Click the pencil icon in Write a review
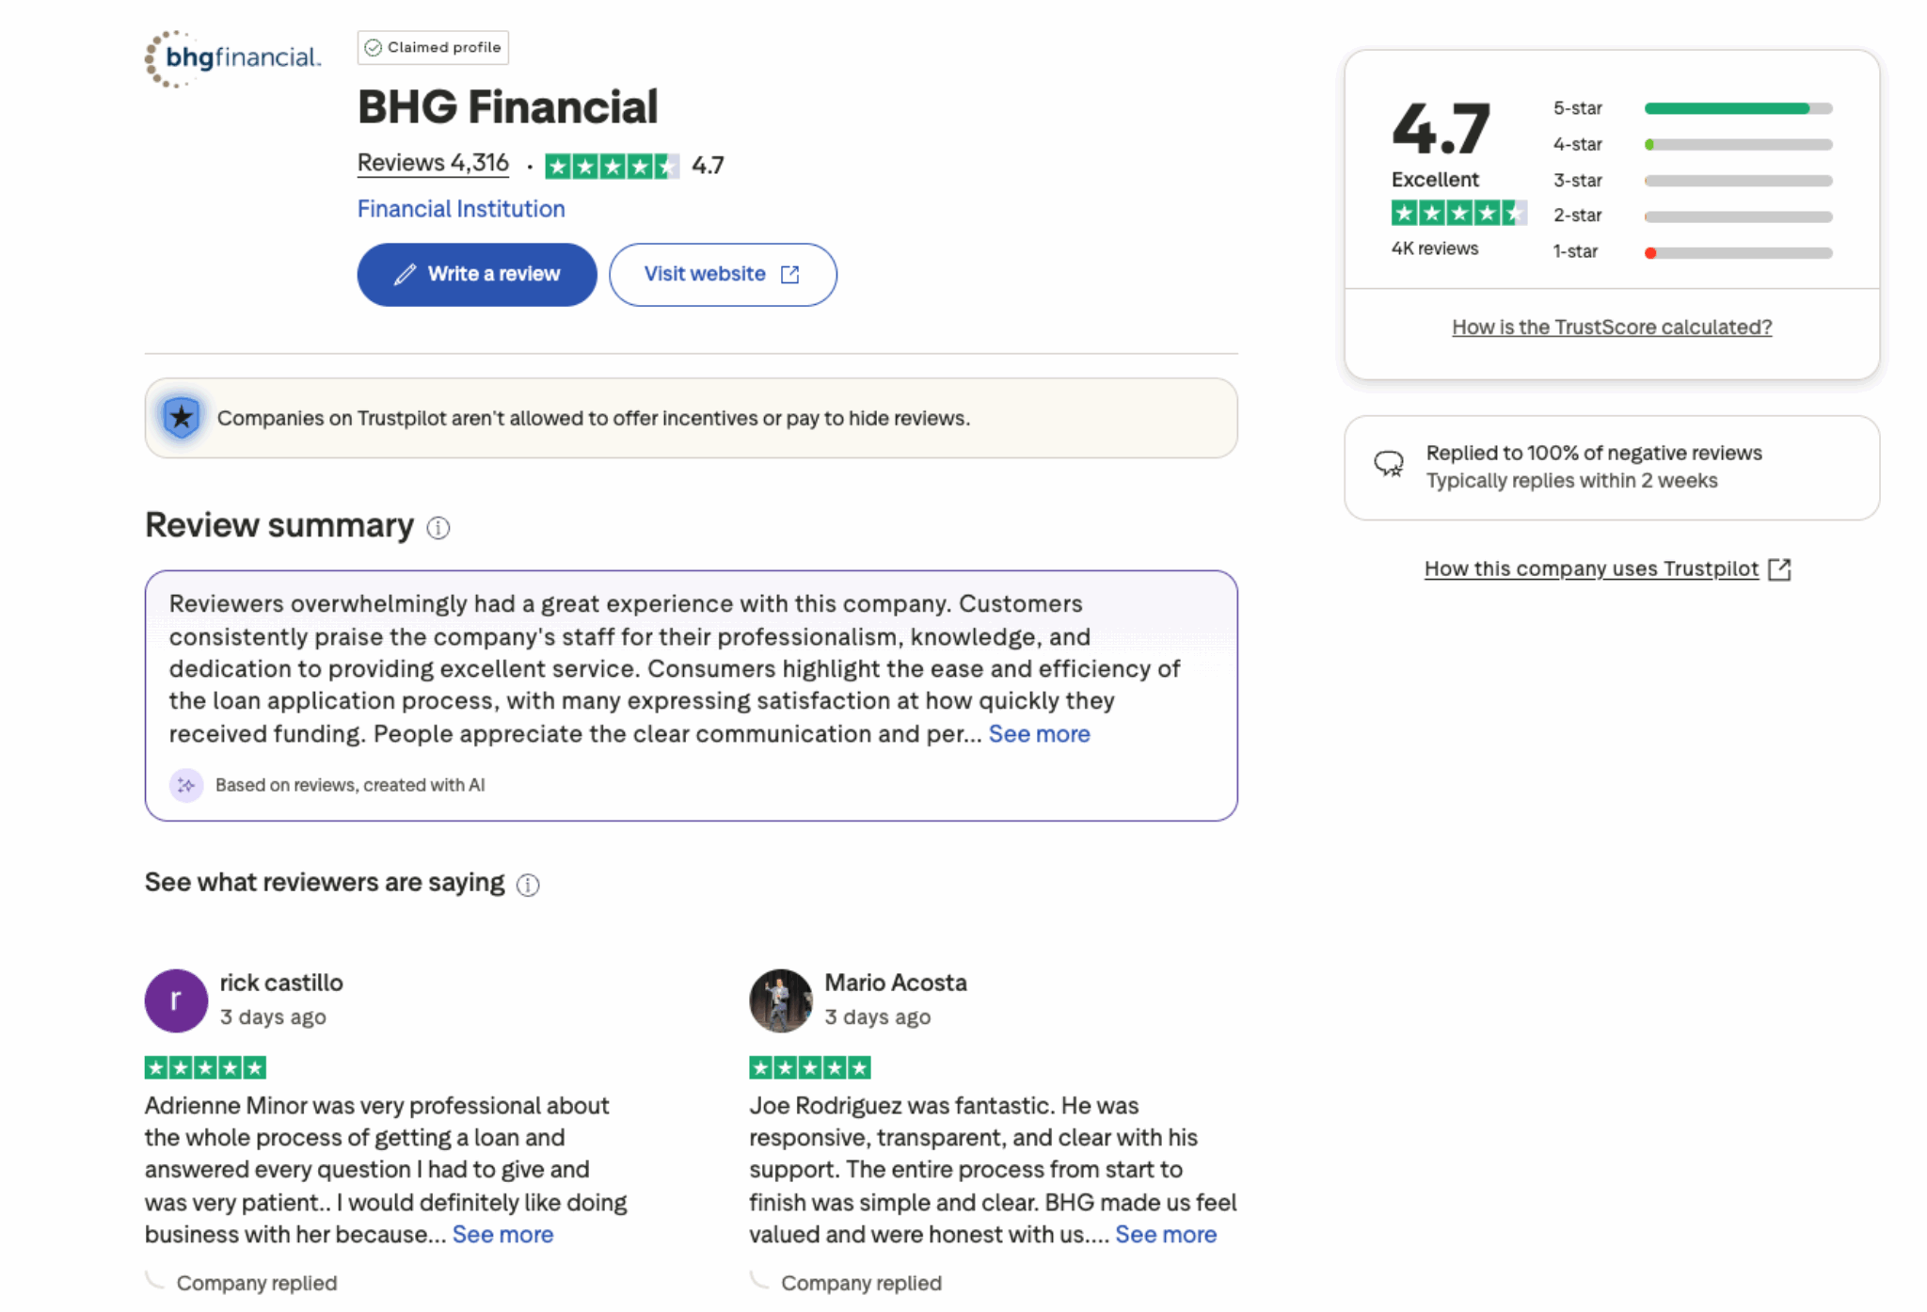 point(403,273)
